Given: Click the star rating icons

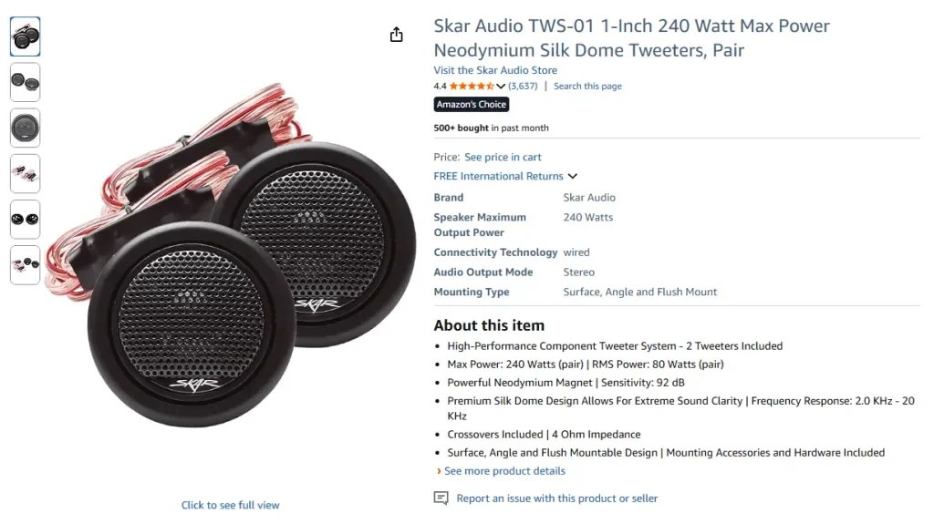Looking at the screenshot, I should click(x=472, y=87).
